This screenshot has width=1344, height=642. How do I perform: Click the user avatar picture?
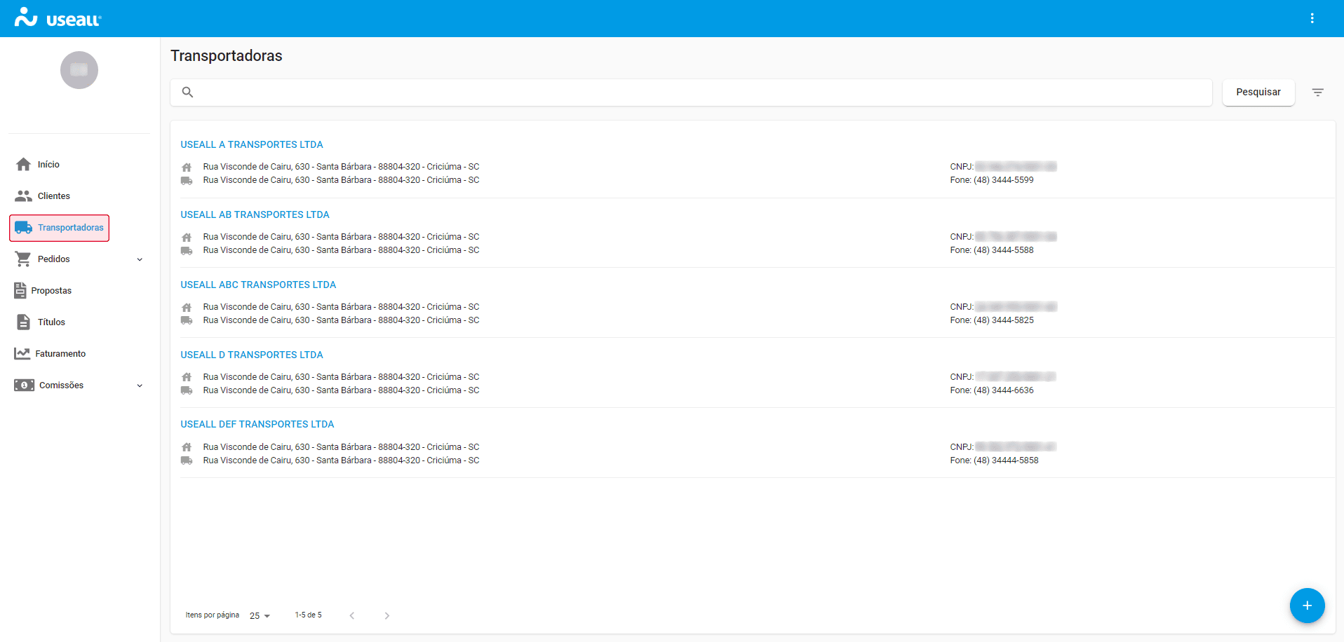pyautogui.click(x=79, y=70)
